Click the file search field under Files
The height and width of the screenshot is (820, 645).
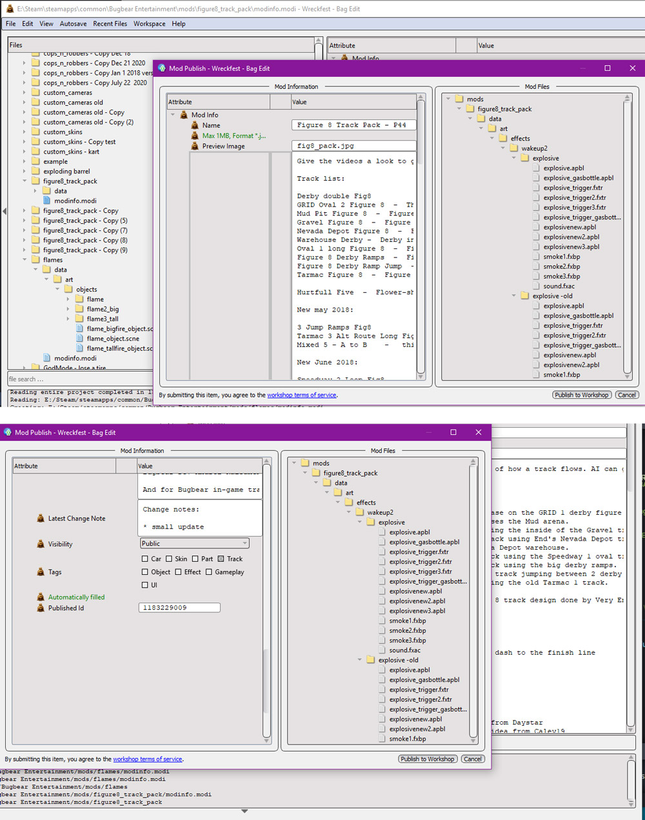pos(79,379)
